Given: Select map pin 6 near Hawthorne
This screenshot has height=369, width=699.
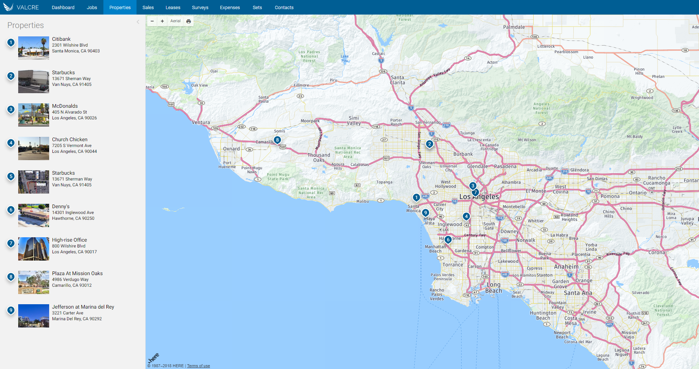Looking at the screenshot, I should [x=448, y=240].
